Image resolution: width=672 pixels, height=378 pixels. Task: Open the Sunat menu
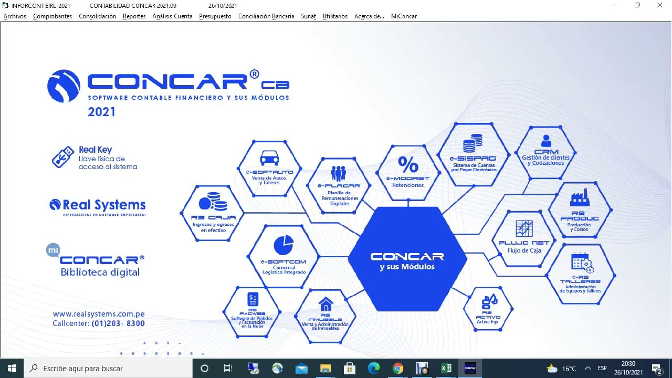308,16
